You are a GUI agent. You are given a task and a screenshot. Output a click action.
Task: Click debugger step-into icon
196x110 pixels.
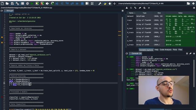pyautogui.click(x=67, y=3)
